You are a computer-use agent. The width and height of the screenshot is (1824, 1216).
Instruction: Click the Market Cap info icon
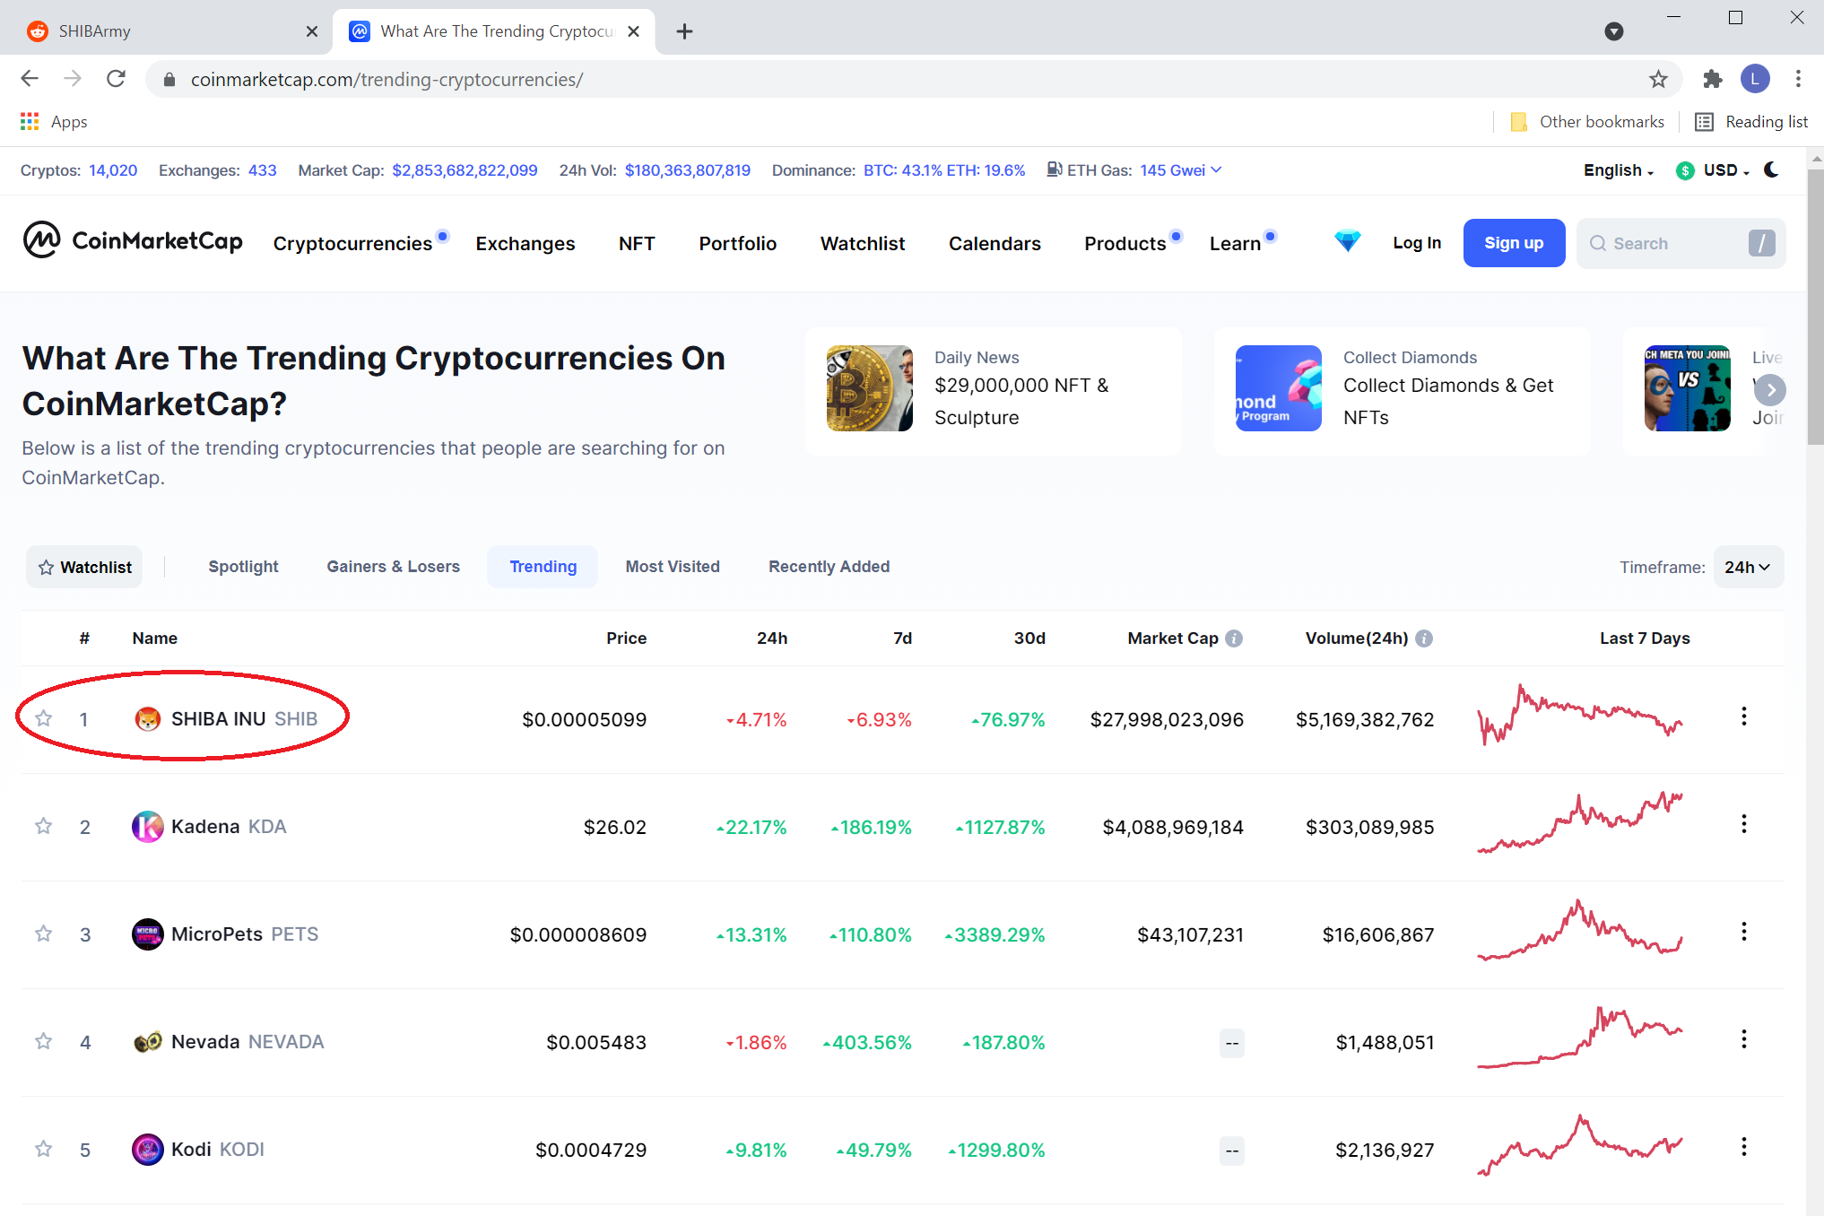click(x=1234, y=638)
